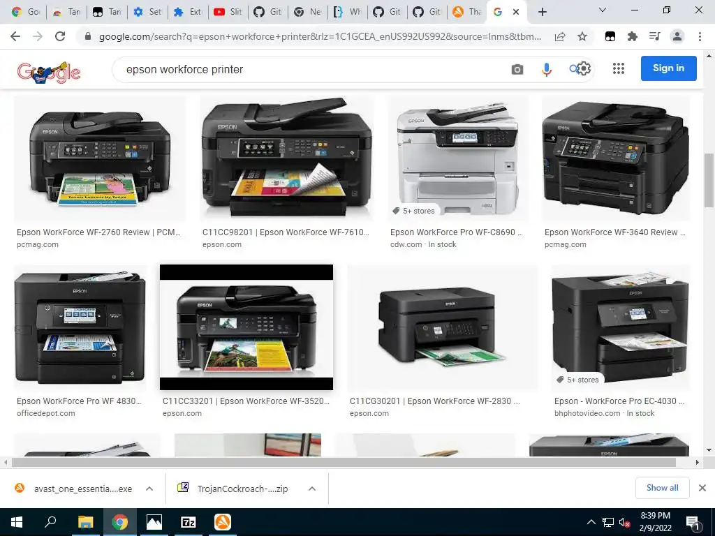Viewport: 715px width, 536px height.
Task: Open WorkForce WF-2830 printer image
Action: (x=443, y=327)
